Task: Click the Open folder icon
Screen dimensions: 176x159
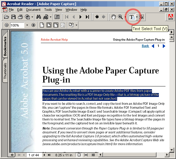Action: (7, 17)
